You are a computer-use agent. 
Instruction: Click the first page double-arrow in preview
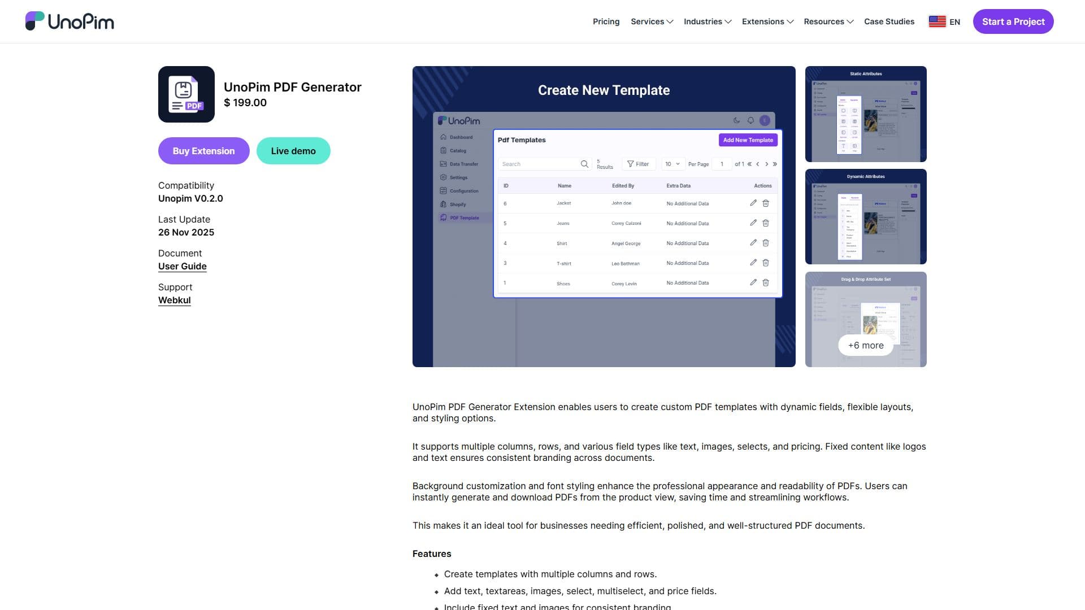click(x=749, y=164)
